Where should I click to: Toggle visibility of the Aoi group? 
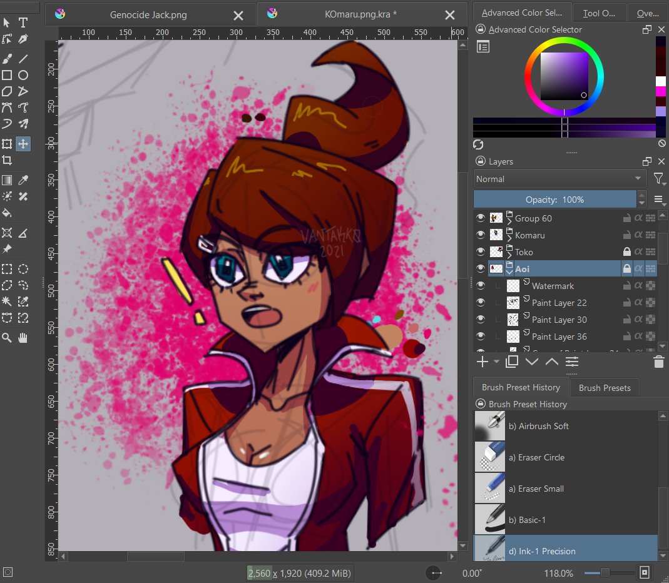coord(481,269)
